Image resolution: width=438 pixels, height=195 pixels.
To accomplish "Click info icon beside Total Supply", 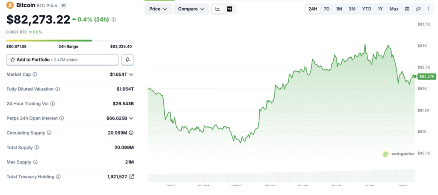I will coord(37,147).
